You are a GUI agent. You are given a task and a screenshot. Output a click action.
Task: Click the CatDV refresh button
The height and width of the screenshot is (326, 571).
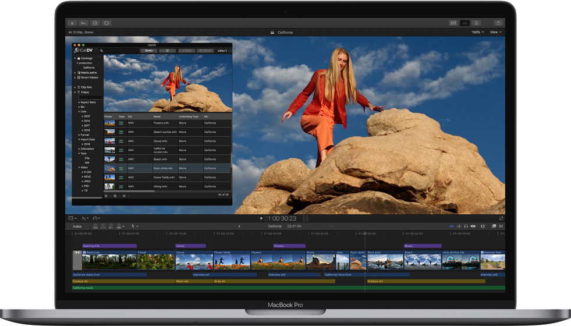(x=168, y=51)
